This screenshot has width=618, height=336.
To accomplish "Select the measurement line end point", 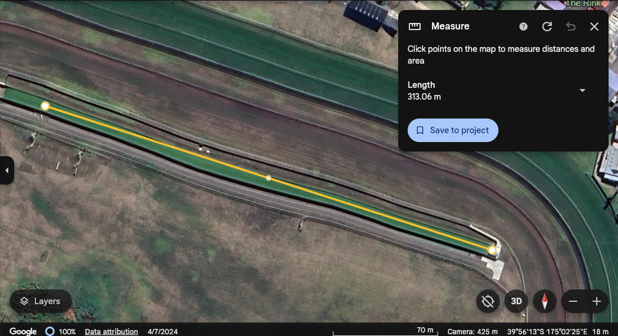I will point(492,250).
